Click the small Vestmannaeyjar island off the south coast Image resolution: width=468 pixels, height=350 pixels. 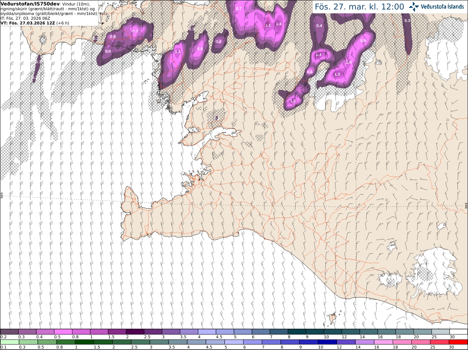(x=333, y=318)
